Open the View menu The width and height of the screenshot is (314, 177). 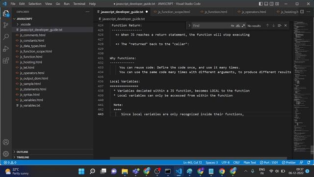pyautogui.click(x=49, y=4)
